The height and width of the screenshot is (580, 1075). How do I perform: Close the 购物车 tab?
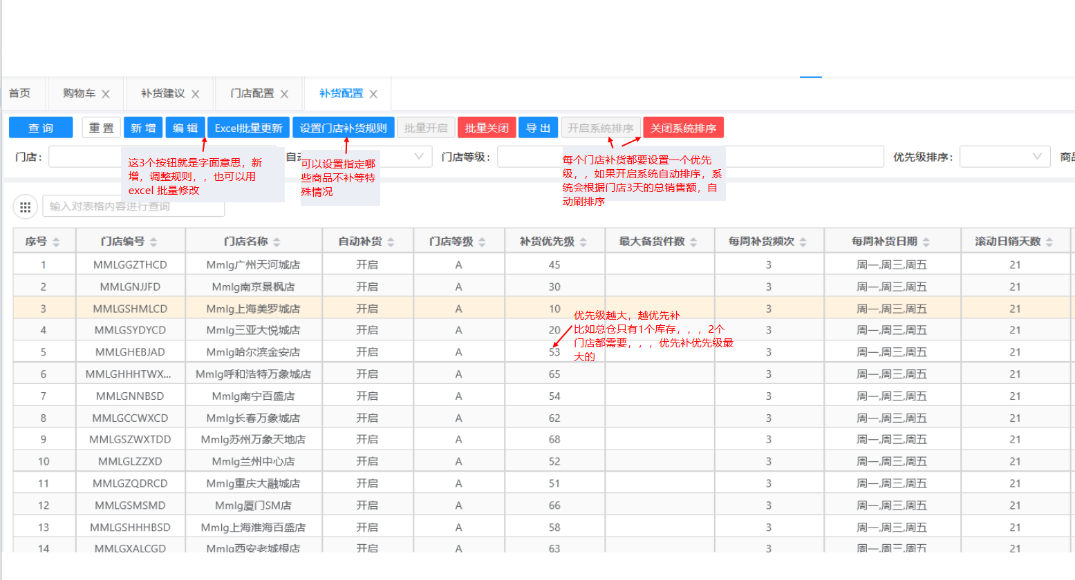[x=106, y=94]
